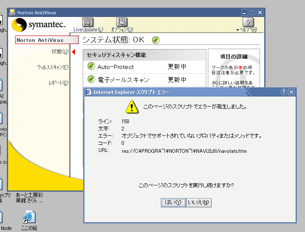Viewport: 305px width, 232px height.
Task: Click the yellow warning triangle icon
Action: (132, 107)
